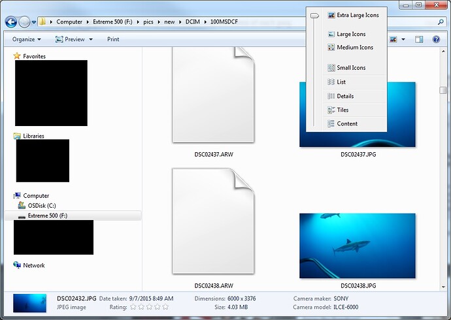Click the Change your view icon
Screen dimensions: 451x320
(393, 39)
